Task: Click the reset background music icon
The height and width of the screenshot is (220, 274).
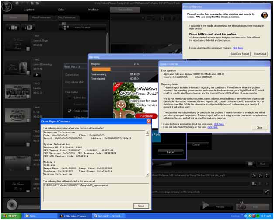Action: point(267,175)
